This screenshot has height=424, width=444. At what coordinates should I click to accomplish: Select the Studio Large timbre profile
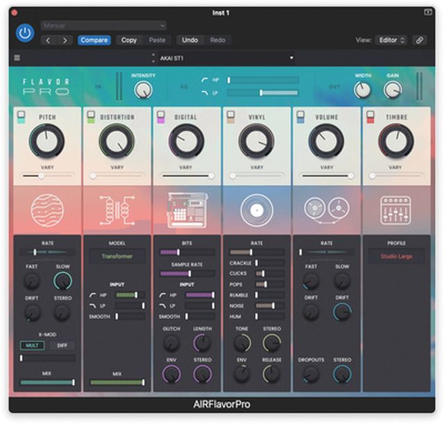coord(396,256)
